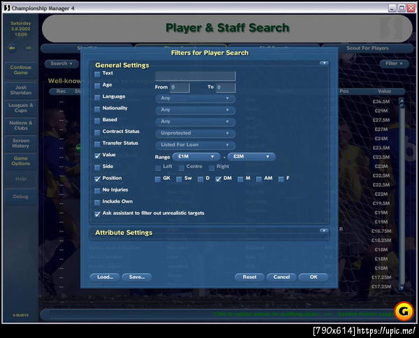Screen dimensions: 419x338
Task: Tick the GK position checkbox
Action: pos(158,179)
